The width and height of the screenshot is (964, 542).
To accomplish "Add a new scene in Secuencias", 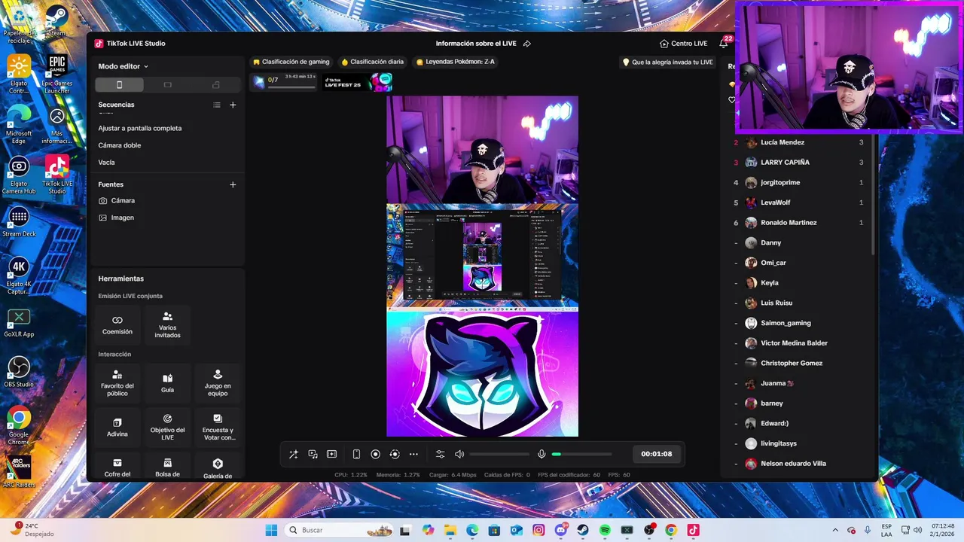I will click(233, 105).
